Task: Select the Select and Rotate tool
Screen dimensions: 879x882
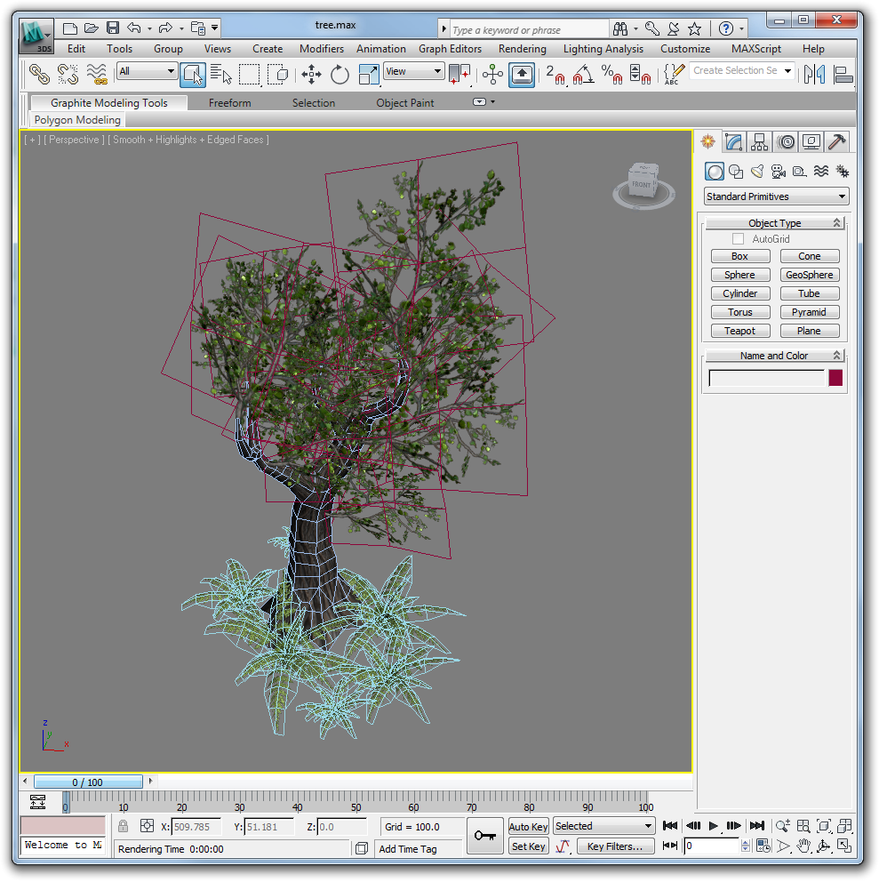Action: [x=340, y=75]
